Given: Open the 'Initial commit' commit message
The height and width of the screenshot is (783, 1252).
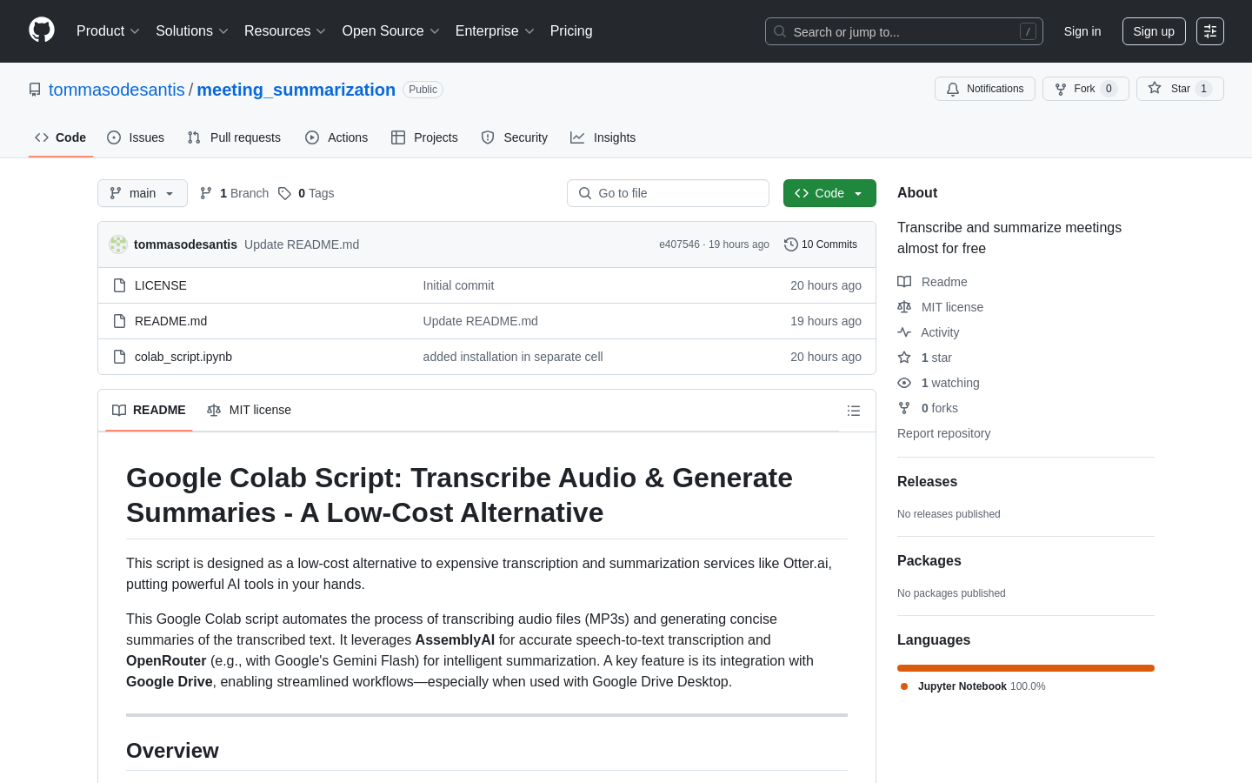Looking at the screenshot, I should (x=458, y=285).
